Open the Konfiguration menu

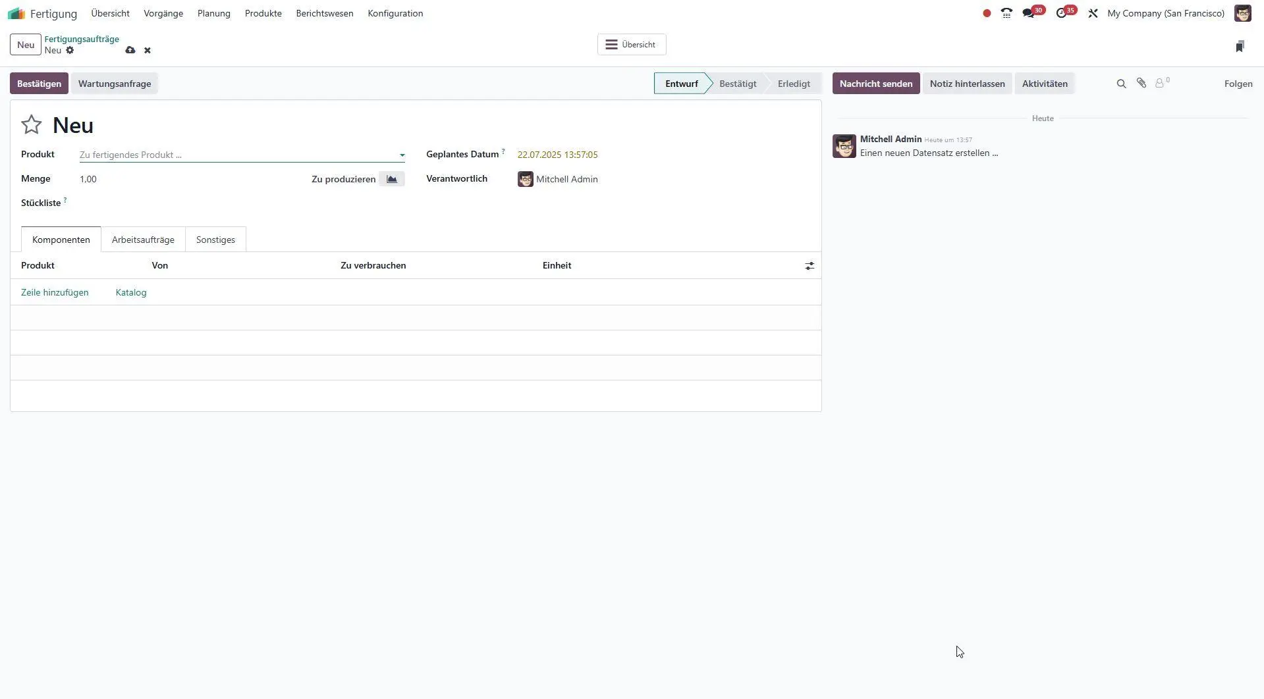pyautogui.click(x=395, y=13)
